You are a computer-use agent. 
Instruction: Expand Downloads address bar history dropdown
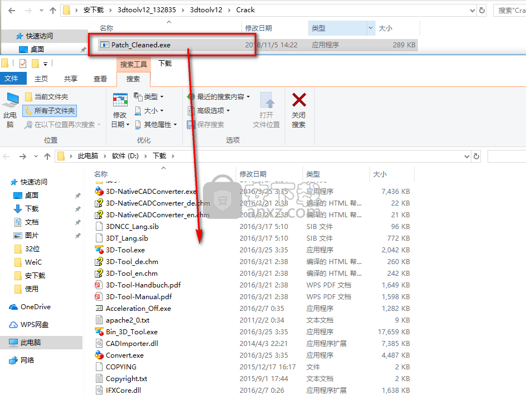pos(466,156)
